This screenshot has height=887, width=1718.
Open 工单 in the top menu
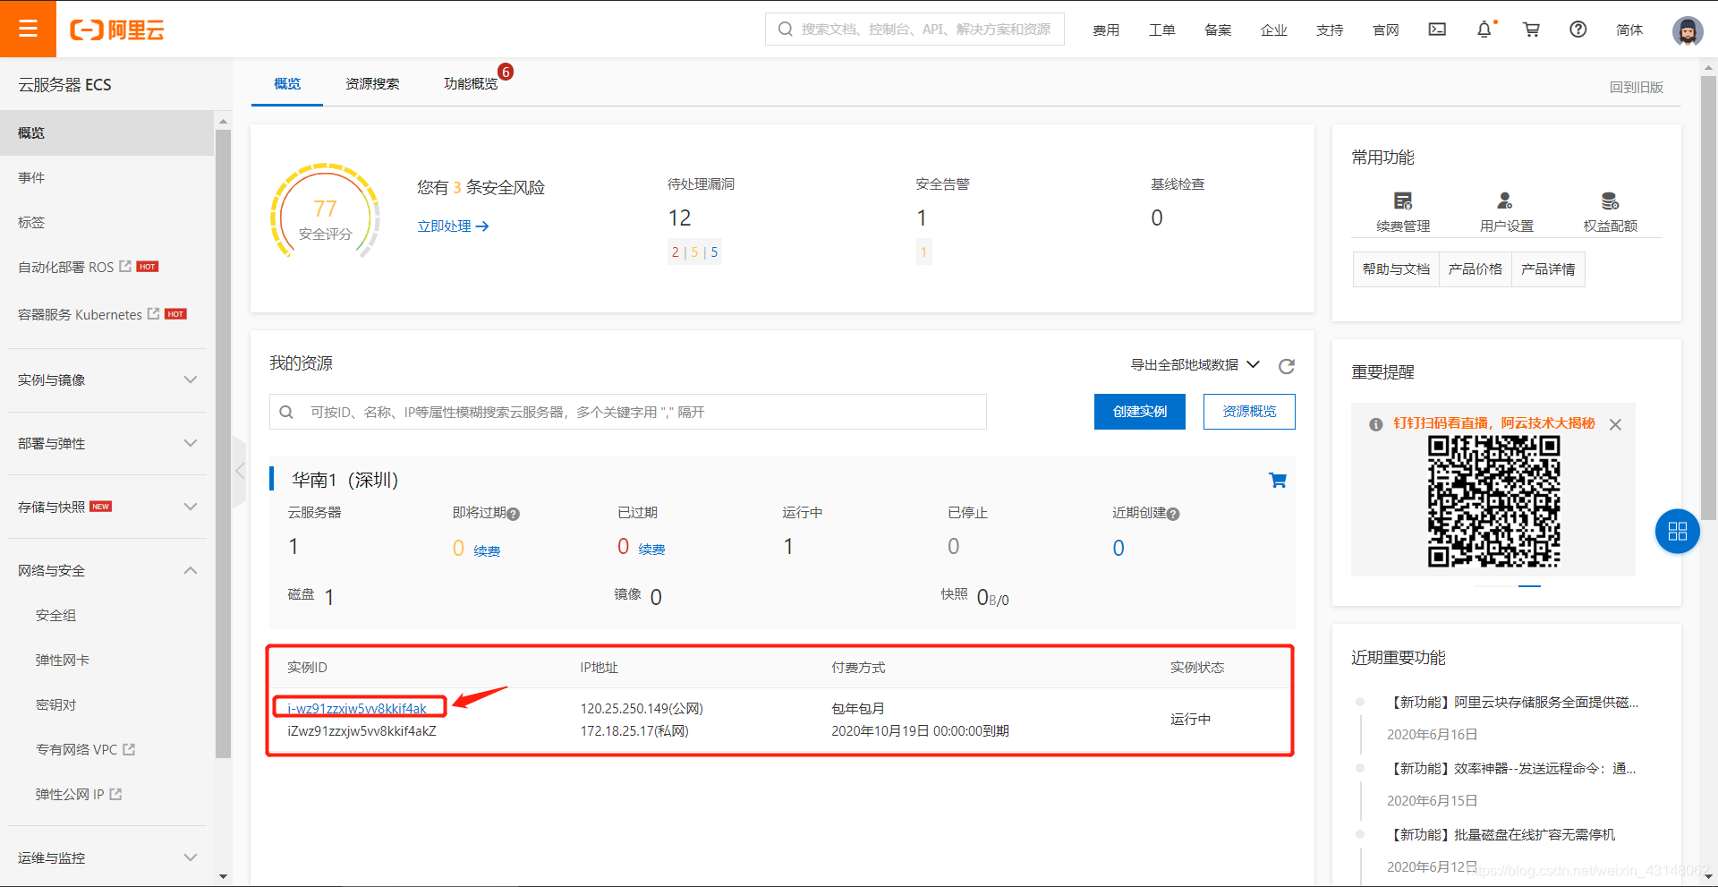tap(1162, 30)
